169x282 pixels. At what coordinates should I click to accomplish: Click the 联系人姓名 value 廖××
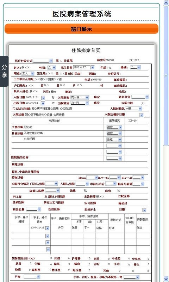coord(33,91)
